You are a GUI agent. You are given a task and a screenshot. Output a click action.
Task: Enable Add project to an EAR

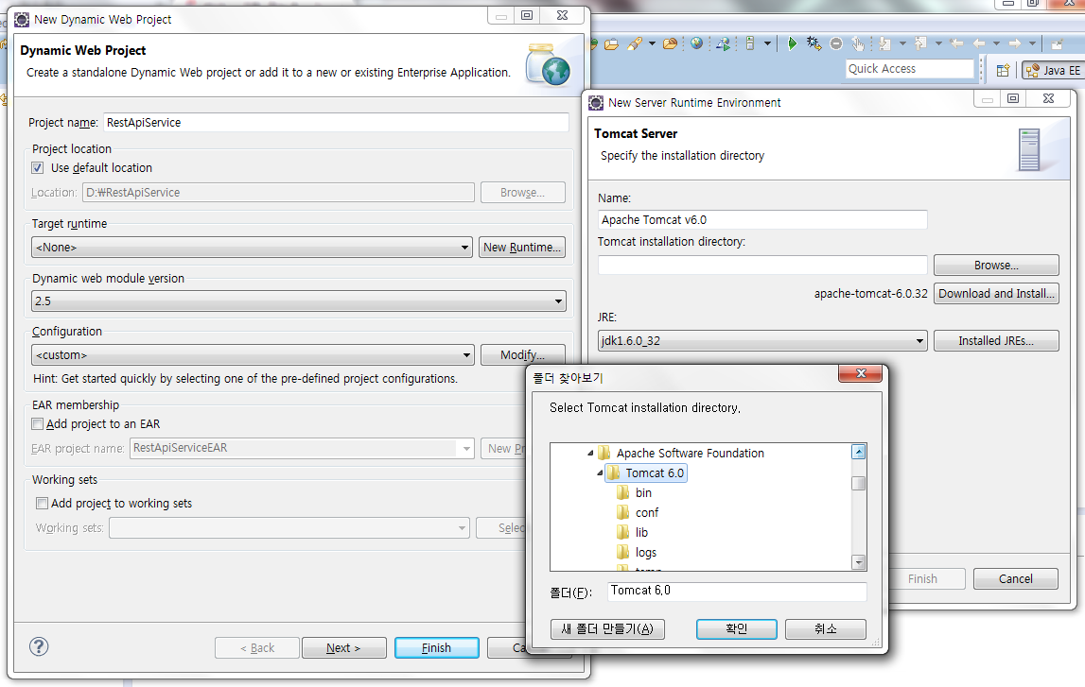(x=38, y=424)
